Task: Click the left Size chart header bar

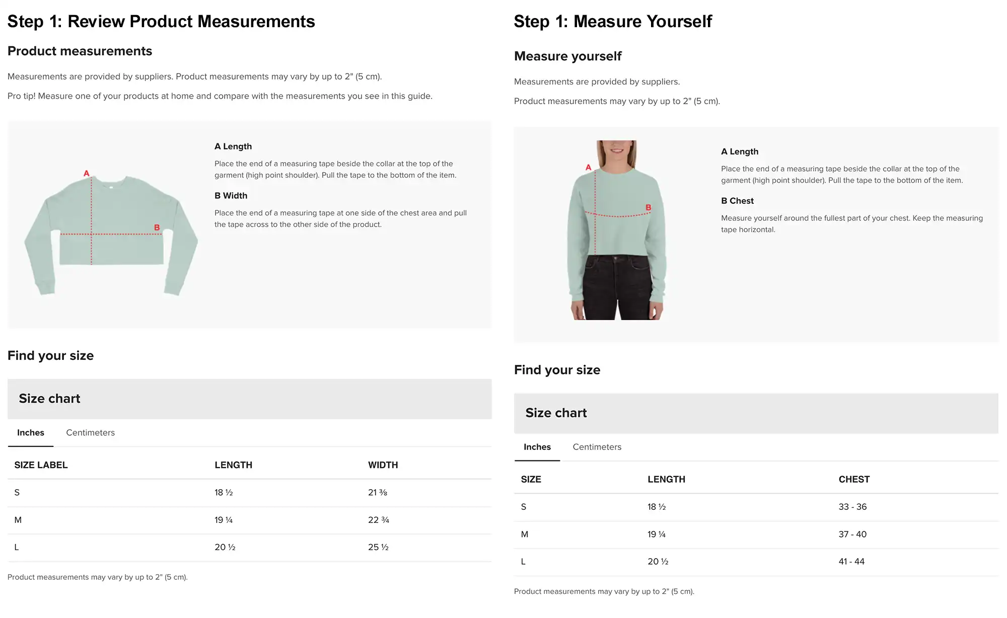Action: point(249,399)
